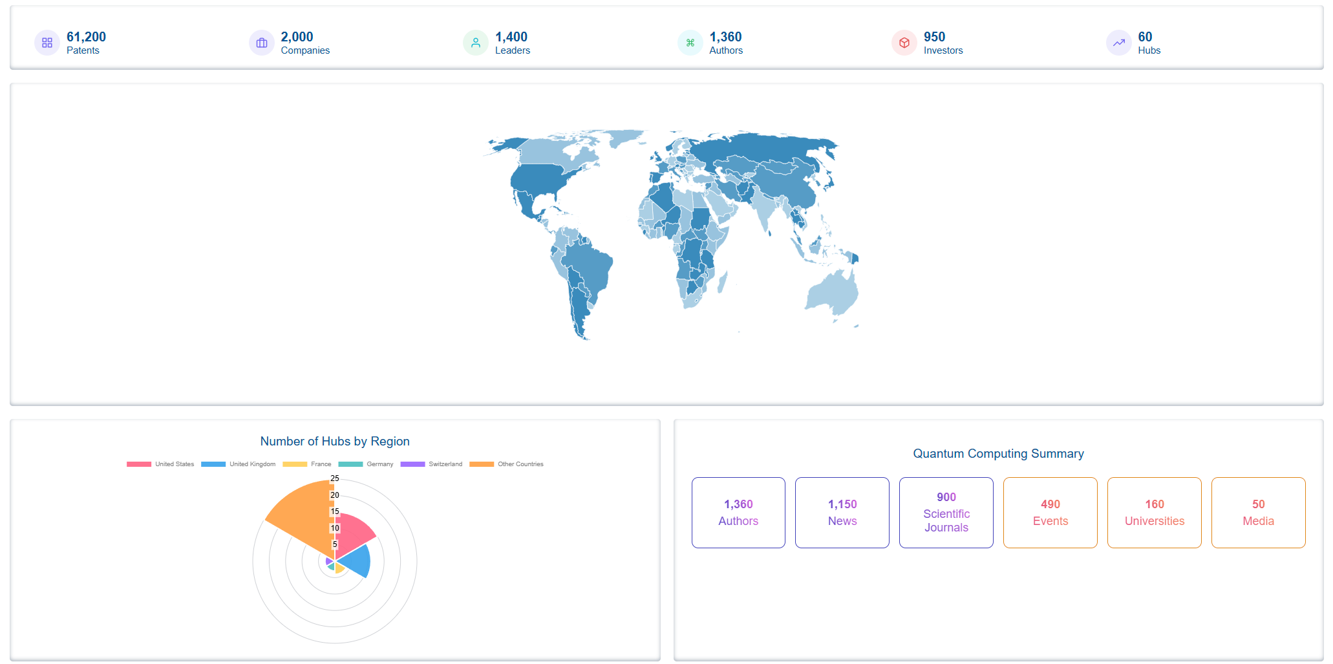The width and height of the screenshot is (1333, 664).
Task: Click the Leaders person icon
Action: pos(476,43)
